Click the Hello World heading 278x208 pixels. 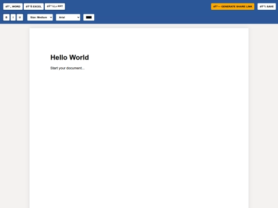pos(69,58)
